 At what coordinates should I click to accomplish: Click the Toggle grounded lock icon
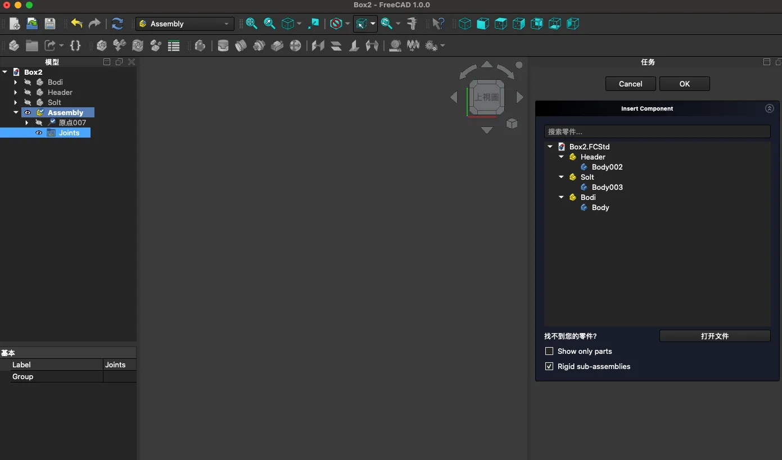[x=200, y=45]
